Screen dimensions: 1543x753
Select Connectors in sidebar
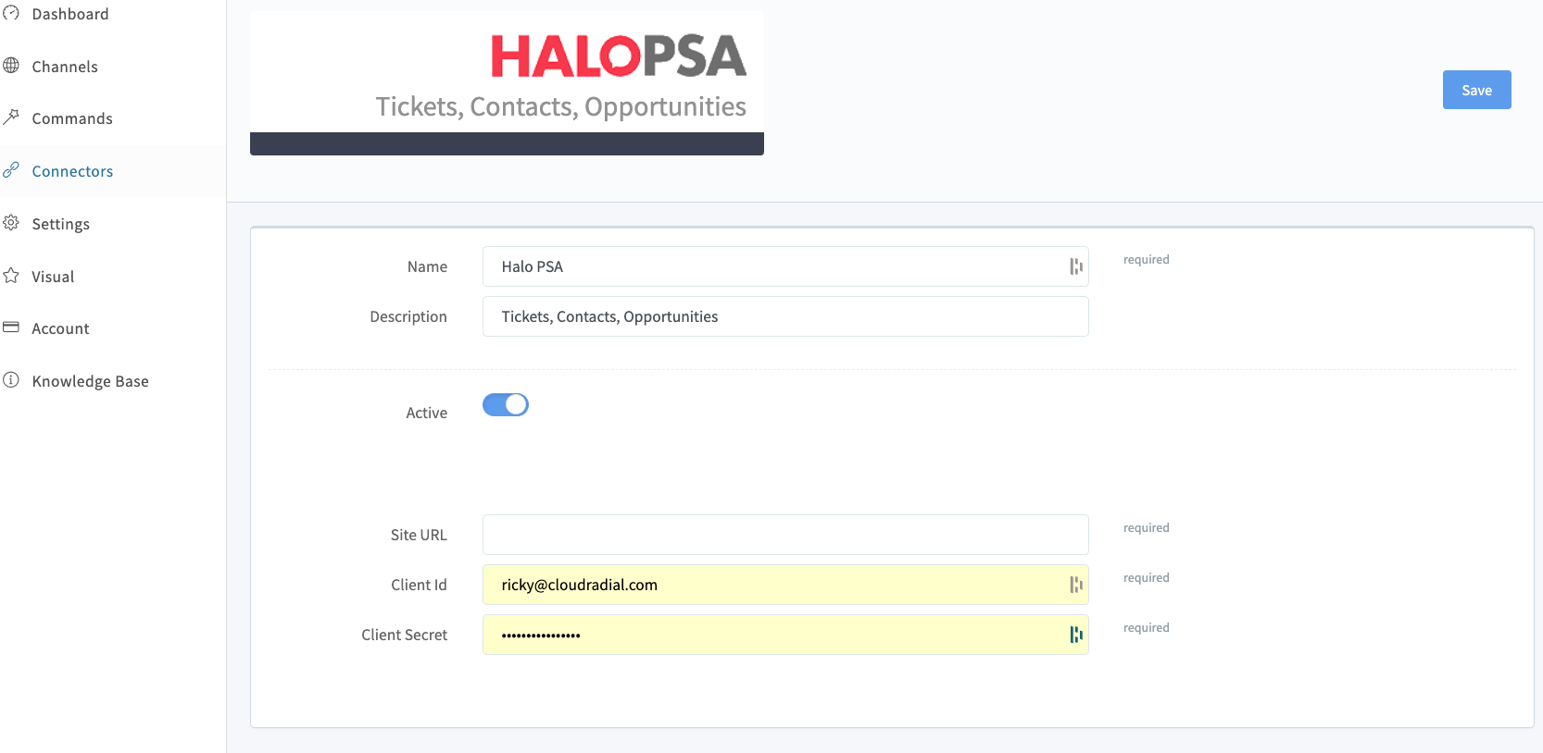click(72, 171)
